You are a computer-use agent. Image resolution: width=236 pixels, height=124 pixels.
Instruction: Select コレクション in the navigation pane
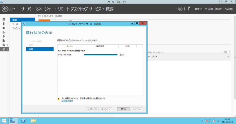17,28
